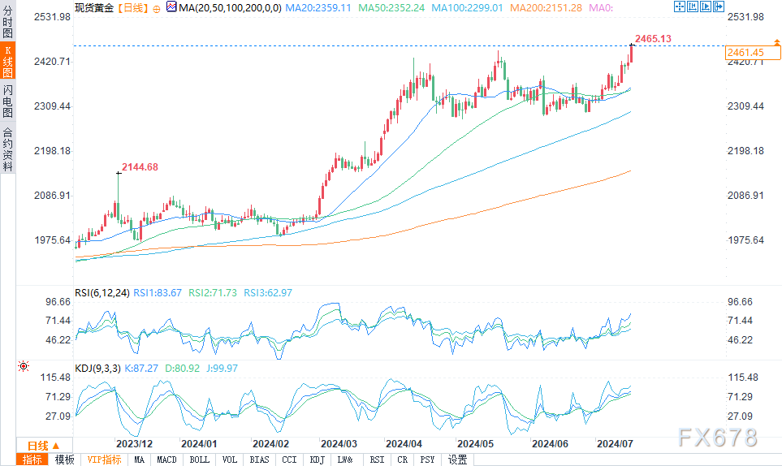Choose the CCI indicator button

pos(289,460)
